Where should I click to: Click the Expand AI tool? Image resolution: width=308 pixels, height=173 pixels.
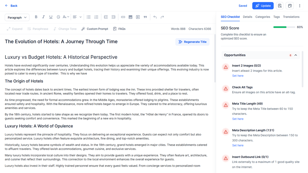coord(15,29)
